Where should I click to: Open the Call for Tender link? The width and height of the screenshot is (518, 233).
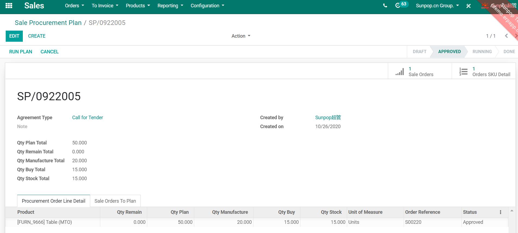click(x=87, y=118)
